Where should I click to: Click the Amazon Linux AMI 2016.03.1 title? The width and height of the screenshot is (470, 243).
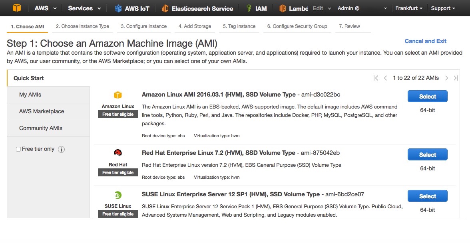[219, 95]
